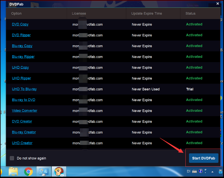This screenshot has height=178, width=224.
Task: Select the UHD Creator link
Action: click(22, 143)
